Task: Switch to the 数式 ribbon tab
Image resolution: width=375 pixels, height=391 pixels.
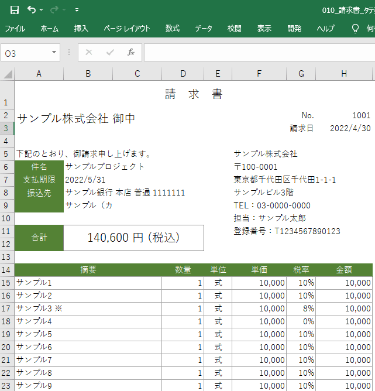Action: click(173, 29)
